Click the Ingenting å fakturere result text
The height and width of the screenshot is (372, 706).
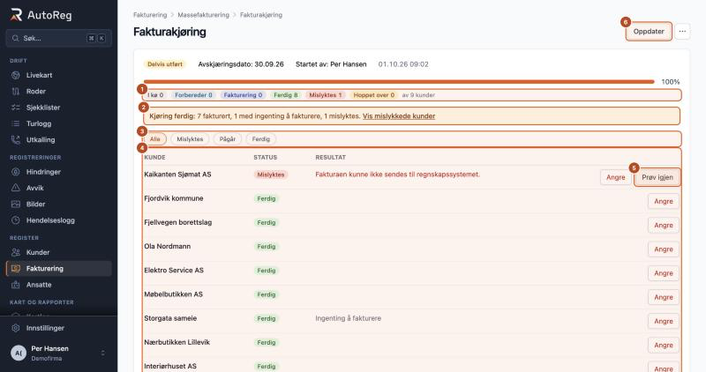tap(348, 318)
